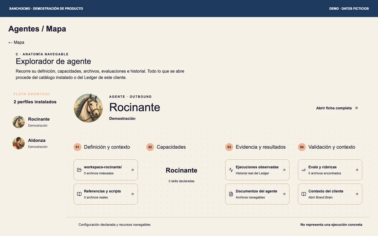Click 'SANCHOCMO · DEMOSTRACIÓN DE PRODUCTO' header text
Screen dimensions: 378x236
point(46,9)
